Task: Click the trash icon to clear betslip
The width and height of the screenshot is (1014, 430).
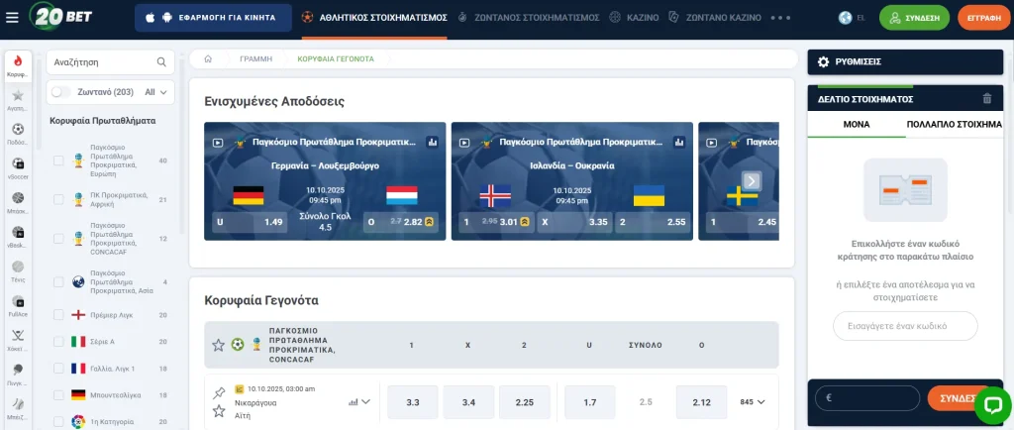Action: click(x=986, y=98)
